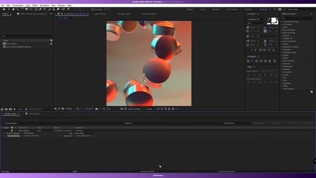Open the Log Errors Only dropdown

click(84, 133)
